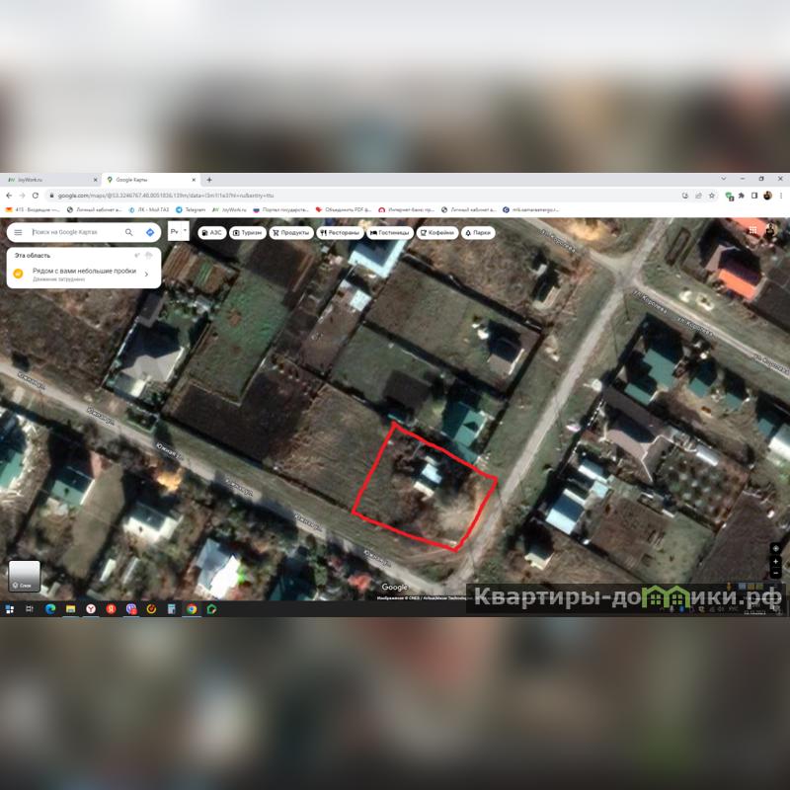Toggle the map Layers thumbnail

[x=25, y=577]
